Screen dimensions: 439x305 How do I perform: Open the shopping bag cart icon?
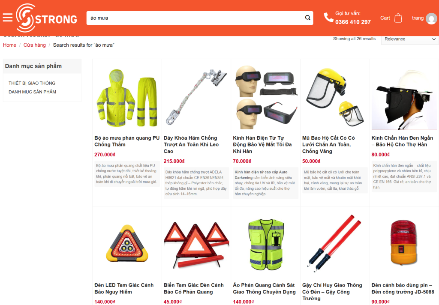398,18
